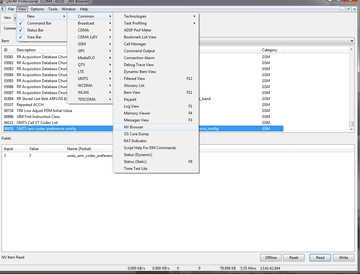The width and height of the screenshot is (360, 274).
Task: Expand the MediaFLO submenu
Action: (90, 58)
